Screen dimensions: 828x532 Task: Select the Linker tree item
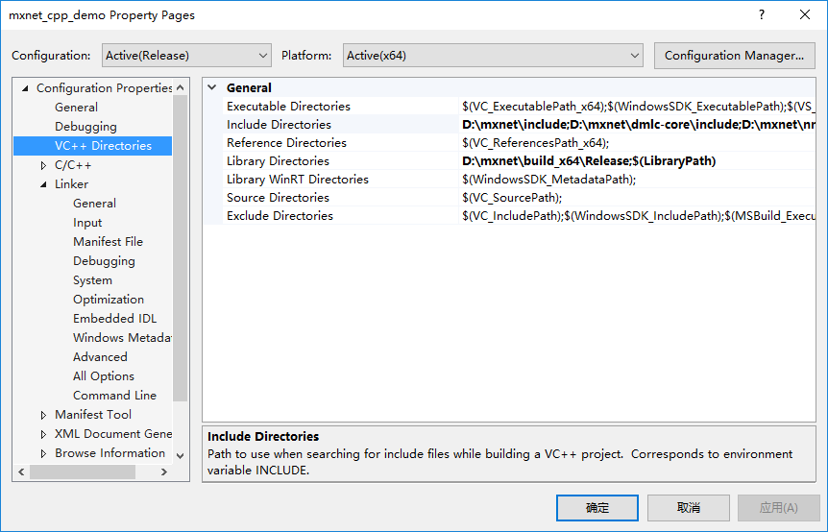coord(71,184)
